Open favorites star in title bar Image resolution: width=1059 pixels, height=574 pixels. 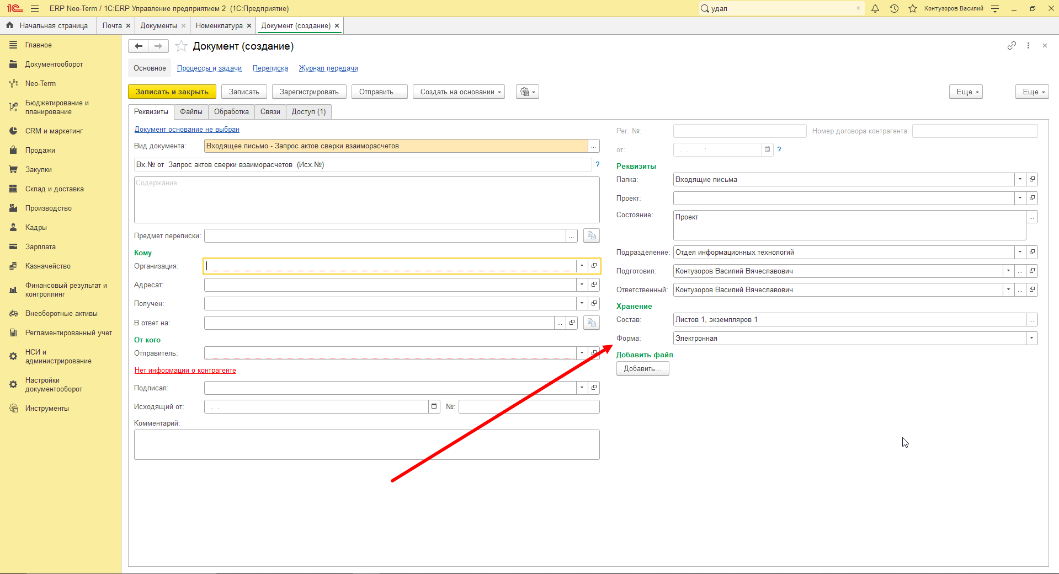913,8
